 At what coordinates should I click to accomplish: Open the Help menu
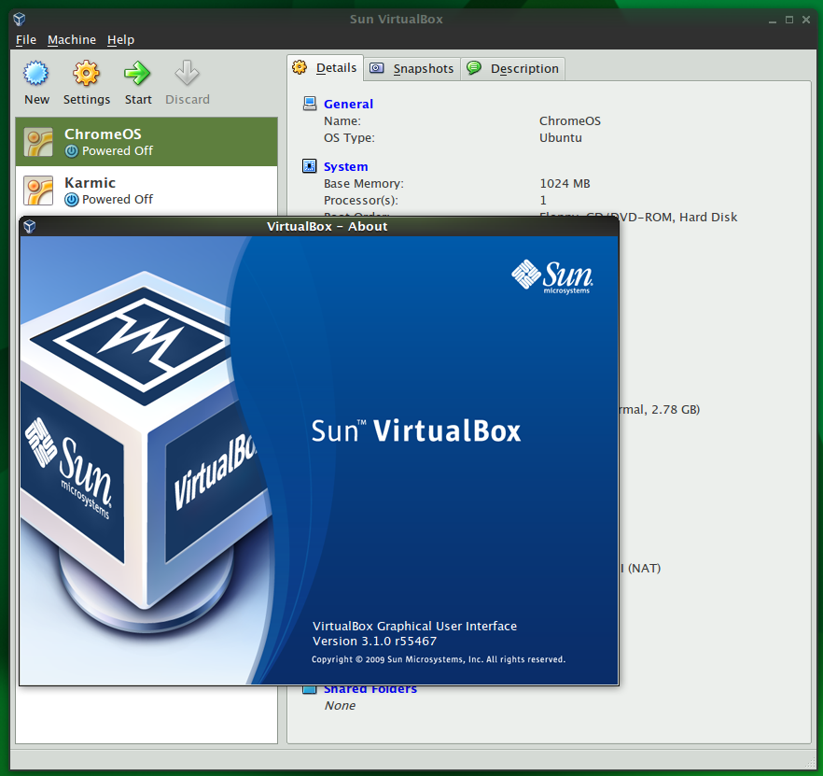click(120, 40)
